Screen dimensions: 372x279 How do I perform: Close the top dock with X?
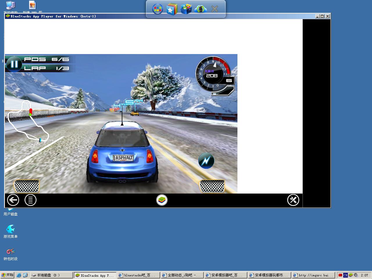(214, 9)
